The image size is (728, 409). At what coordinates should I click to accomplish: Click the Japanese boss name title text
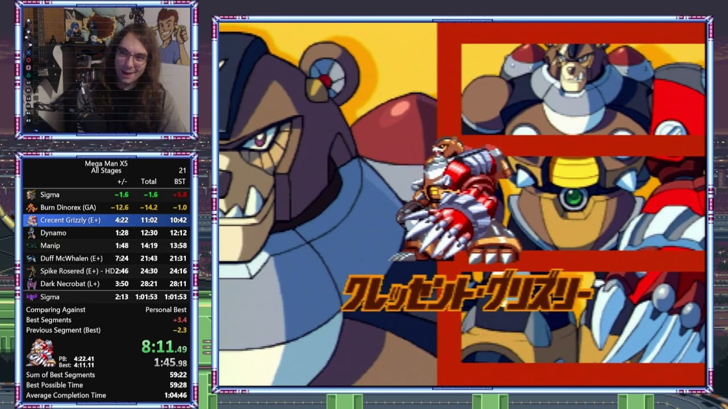pyautogui.click(x=468, y=293)
